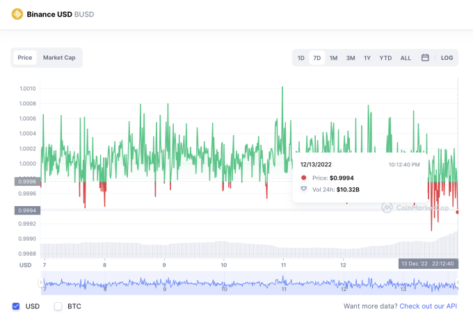Toggle the LOG scale button
Image resolution: width=473 pixels, height=321 pixels.
pyautogui.click(x=447, y=58)
